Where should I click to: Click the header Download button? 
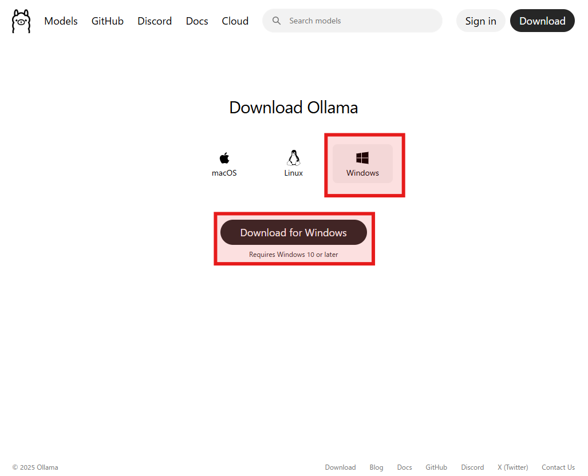[542, 21]
